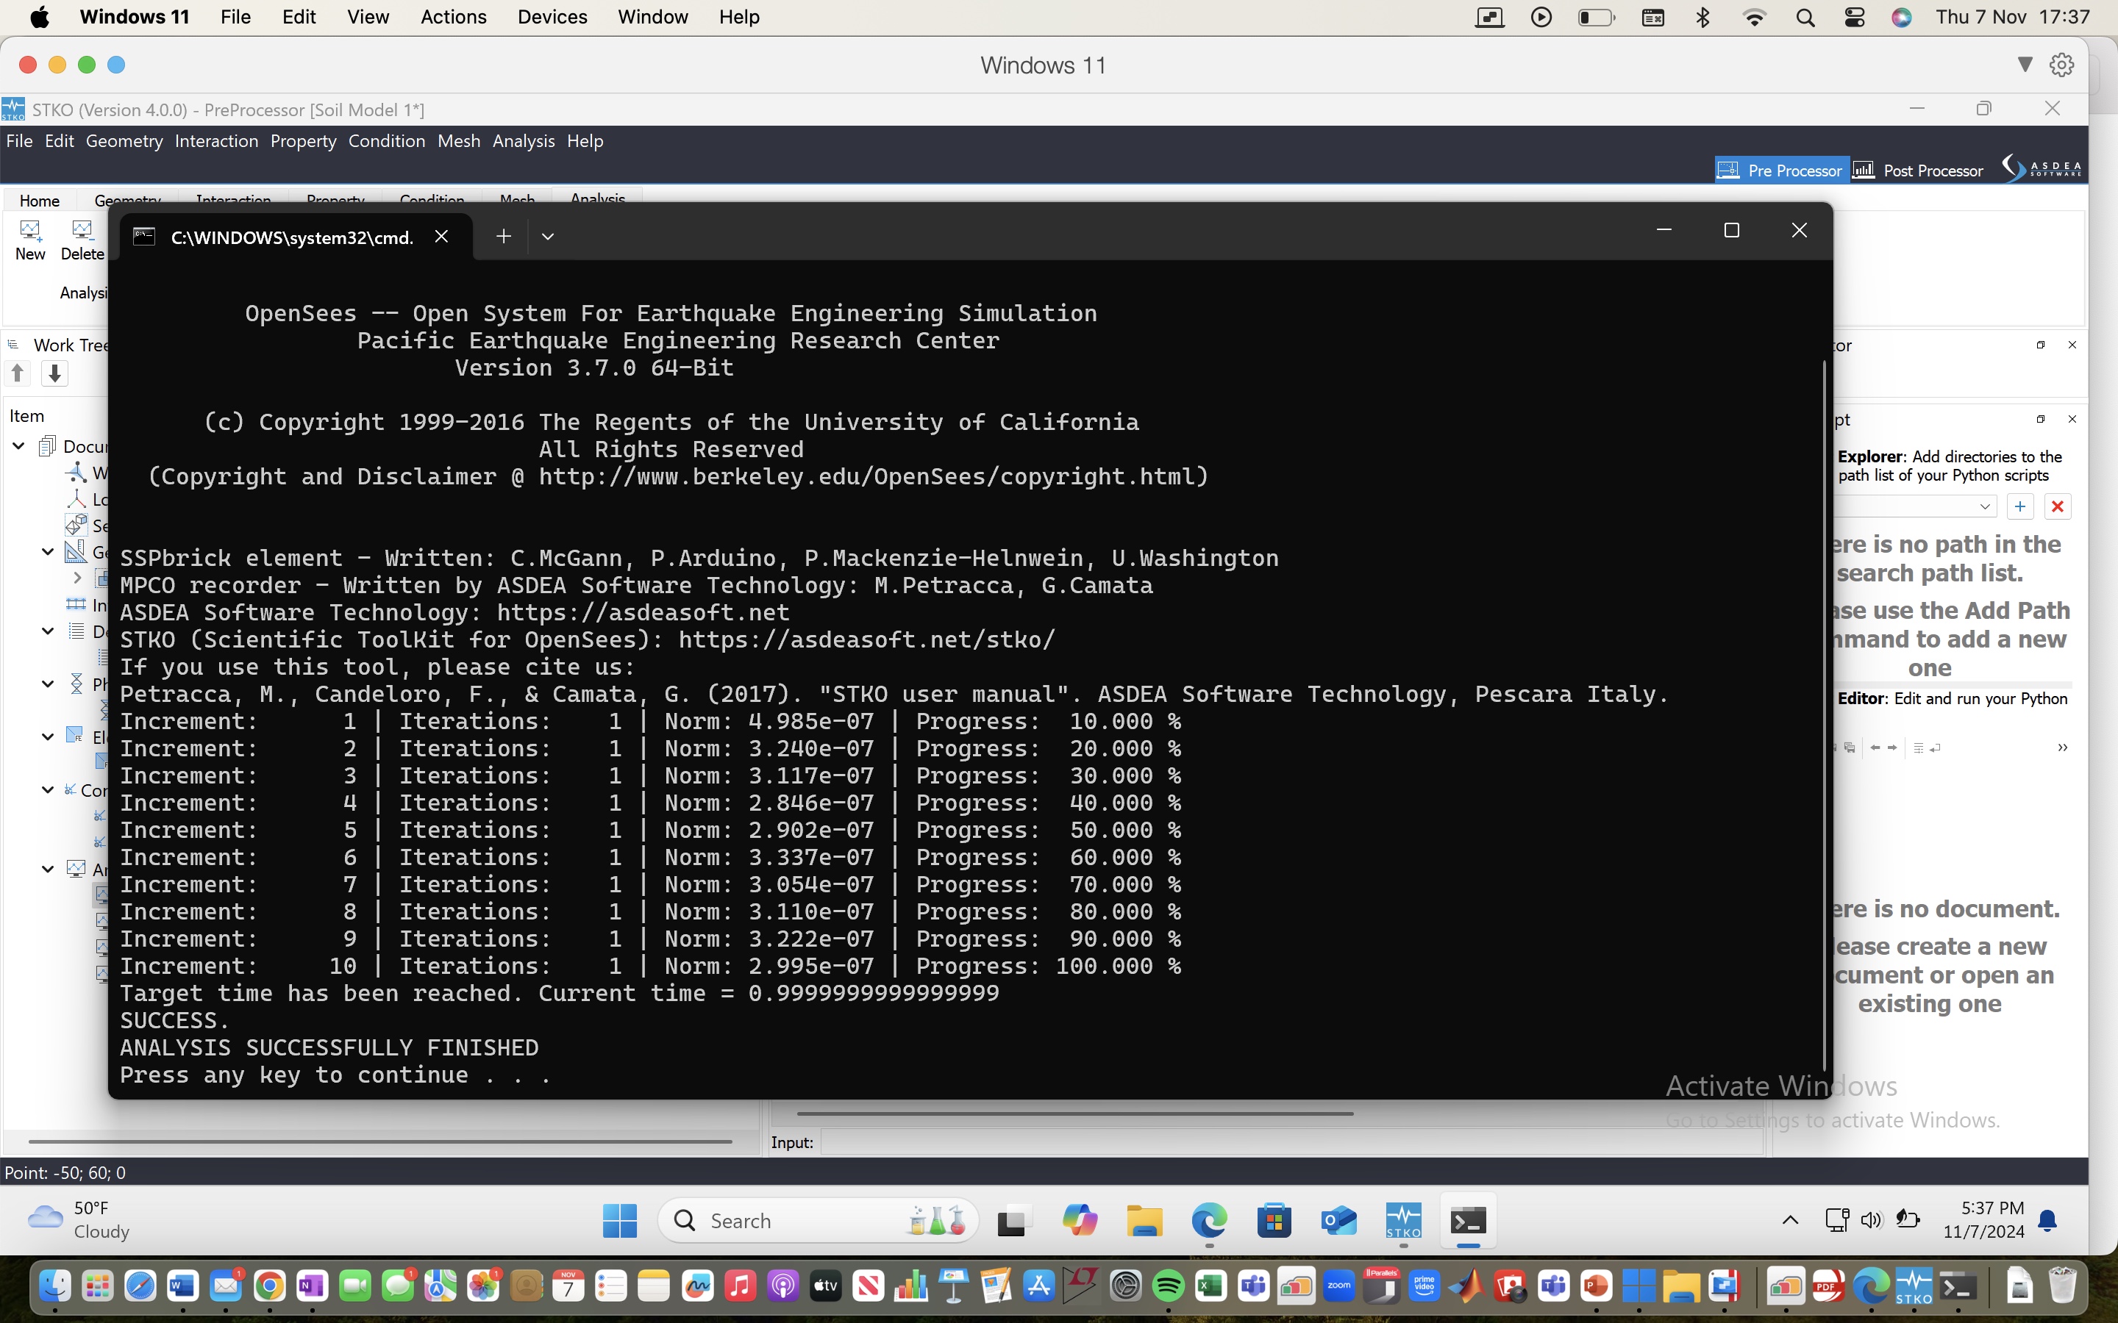Remove the Python search path with the red X
Viewport: 2118px width, 1323px height.
[2058, 506]
